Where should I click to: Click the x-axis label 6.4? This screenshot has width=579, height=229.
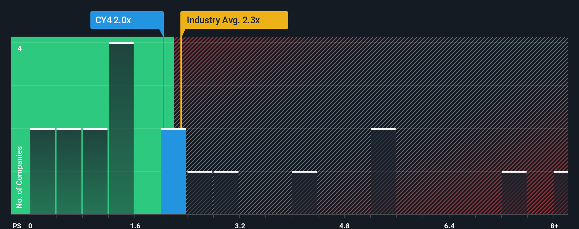click(449, 225)
